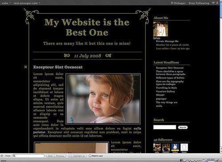This screenshot has width=222, height=162.
Task: Click the Travelling in Style headline
Action: click(x=166, y=88)
